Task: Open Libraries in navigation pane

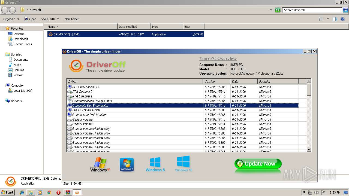Action: pyautogui.click(x=16, y=54)
